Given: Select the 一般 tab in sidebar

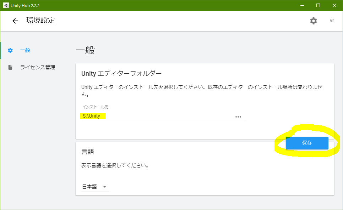Looking at the screenshot, I should 25,50.
